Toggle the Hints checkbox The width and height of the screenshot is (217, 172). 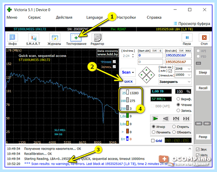197,155
